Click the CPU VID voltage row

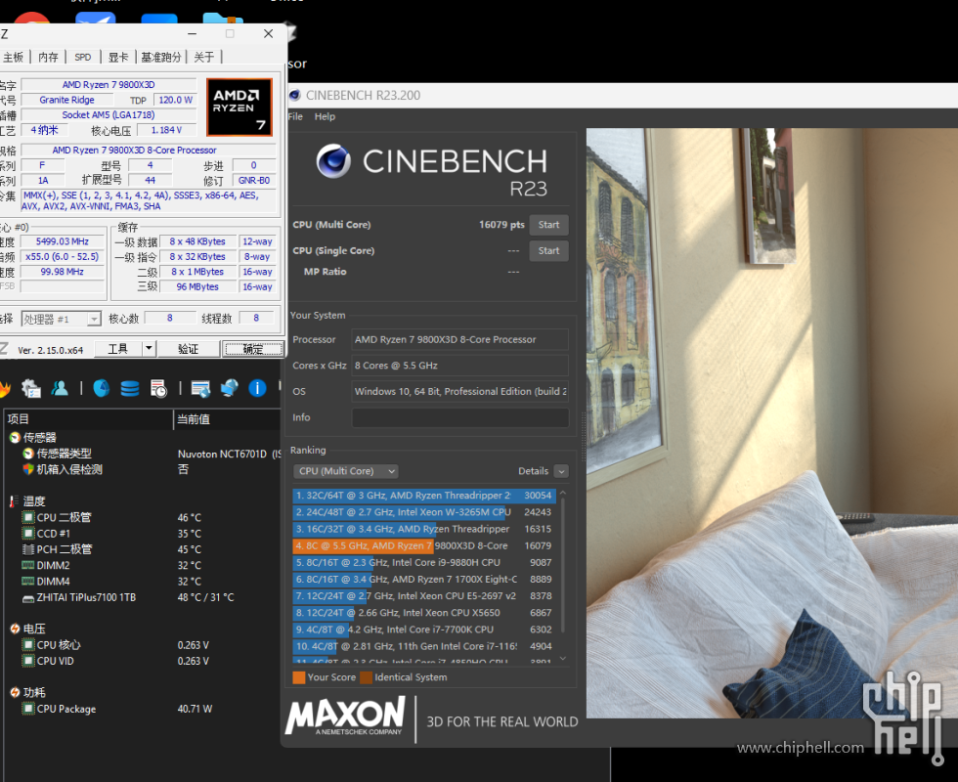coord(142,661)
